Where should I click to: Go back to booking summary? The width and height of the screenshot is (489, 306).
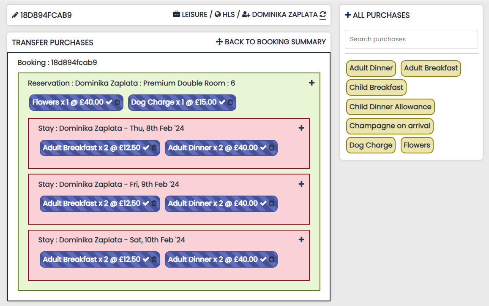click(271, 42)
